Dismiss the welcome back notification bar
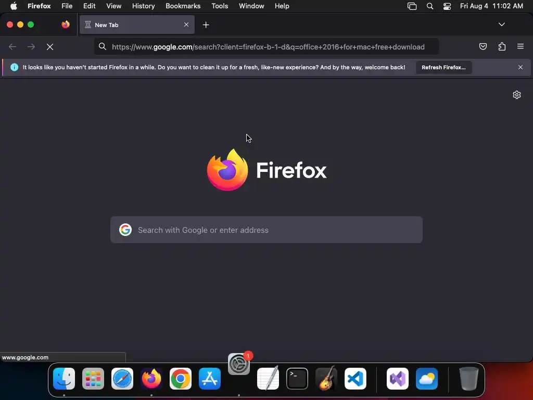 pos(520,67)
